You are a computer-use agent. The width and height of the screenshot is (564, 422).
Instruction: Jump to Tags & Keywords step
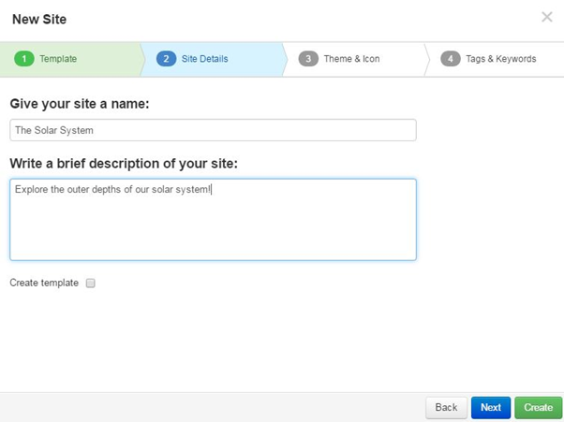coord(495,59)
